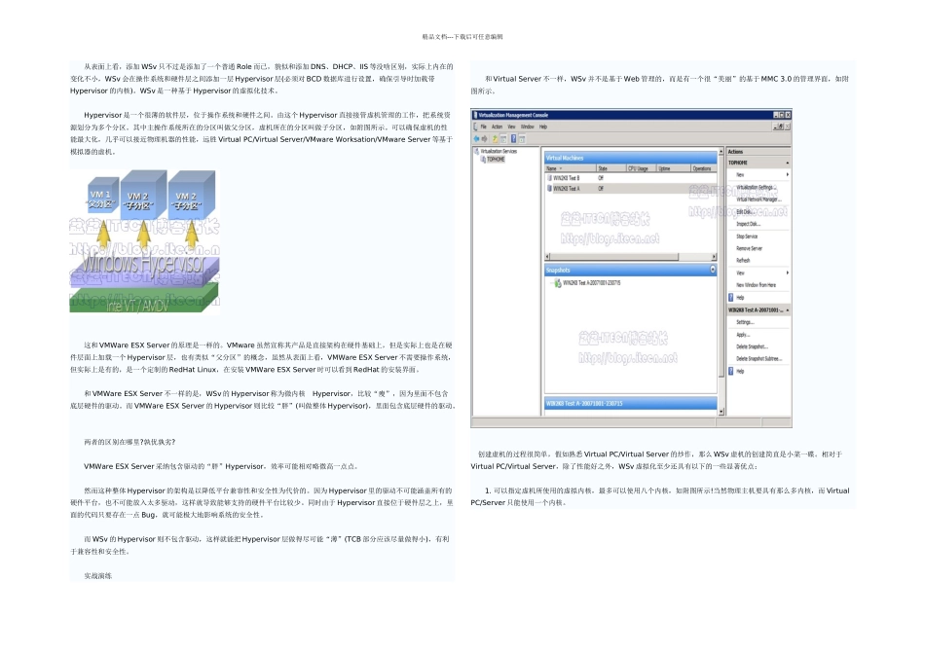925x654 pixels.
Task: Click the center pane vertical scrollbar down arrow
Action: (x=721, y=412)
